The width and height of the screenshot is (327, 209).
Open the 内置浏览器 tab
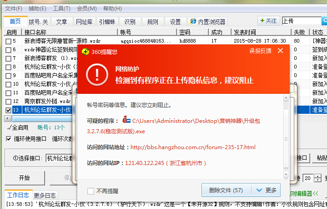208,22
